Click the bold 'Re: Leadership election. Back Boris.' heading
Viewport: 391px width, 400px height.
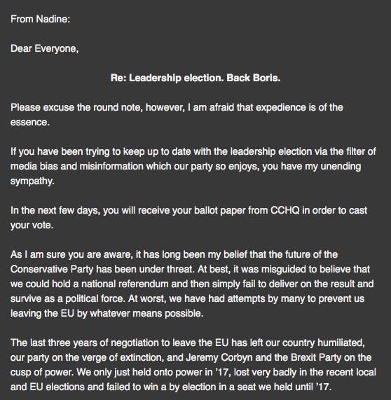(195, 78)
